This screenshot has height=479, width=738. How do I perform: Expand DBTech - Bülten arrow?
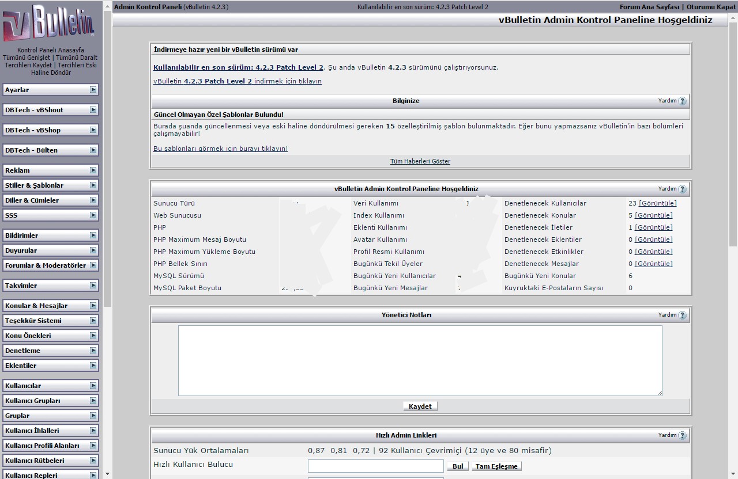(93, 150)
